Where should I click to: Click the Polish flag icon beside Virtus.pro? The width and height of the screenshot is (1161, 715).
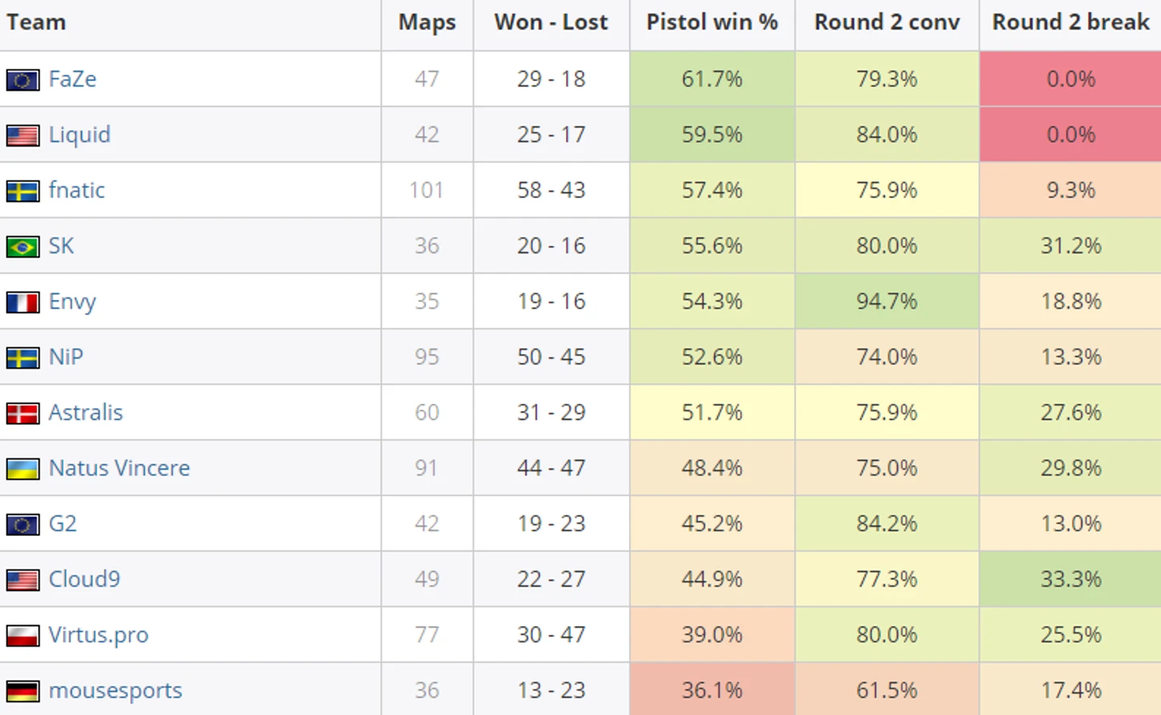(22, 635)
